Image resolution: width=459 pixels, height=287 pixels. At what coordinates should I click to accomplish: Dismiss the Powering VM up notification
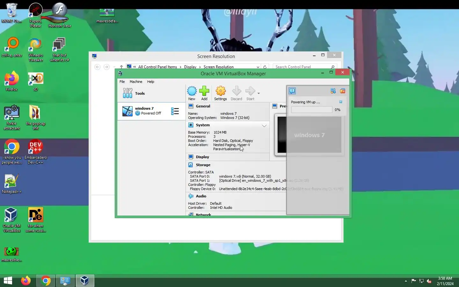[341, 102]
